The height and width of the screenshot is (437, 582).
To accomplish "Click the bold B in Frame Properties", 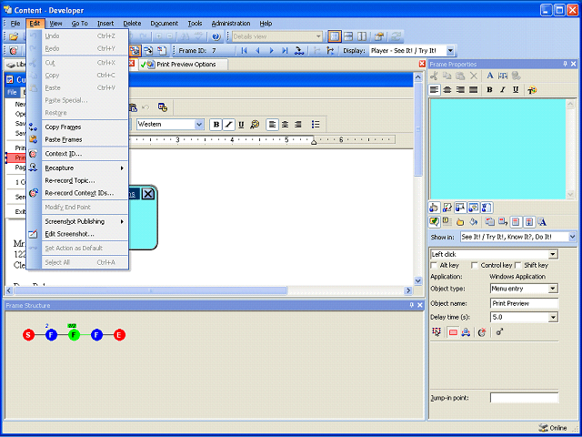I will (489, 90).
